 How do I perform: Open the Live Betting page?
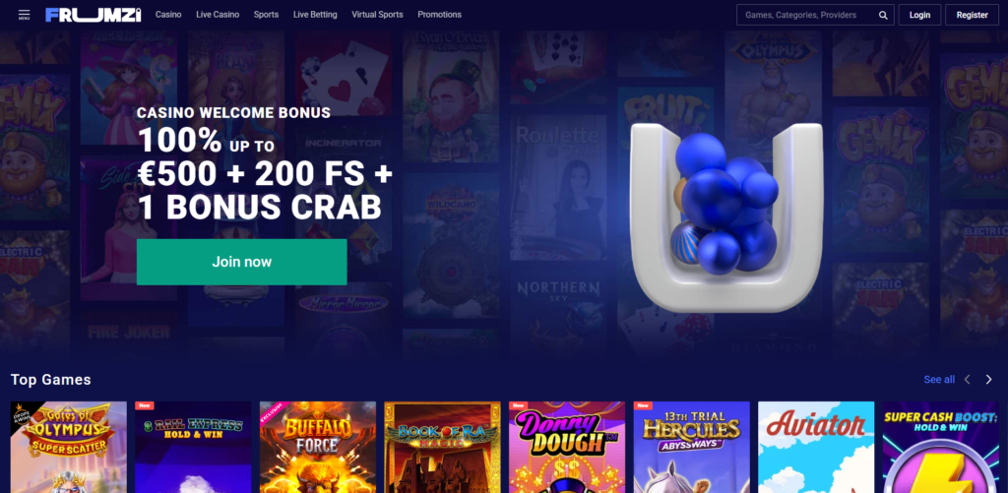[315, 14]
